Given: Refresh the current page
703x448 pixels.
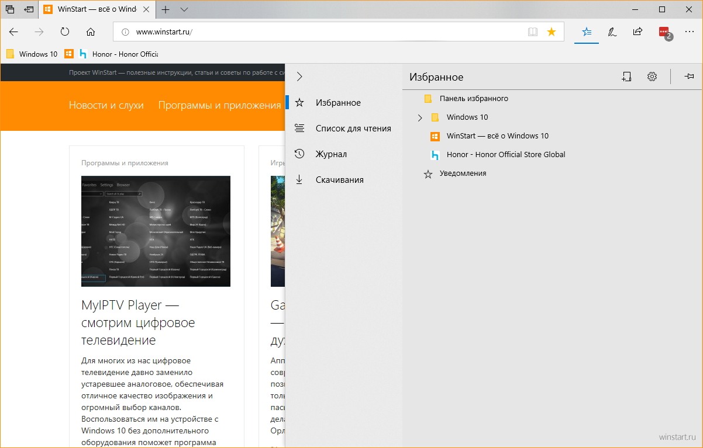Looking at the screenshot, I should 65,32.
